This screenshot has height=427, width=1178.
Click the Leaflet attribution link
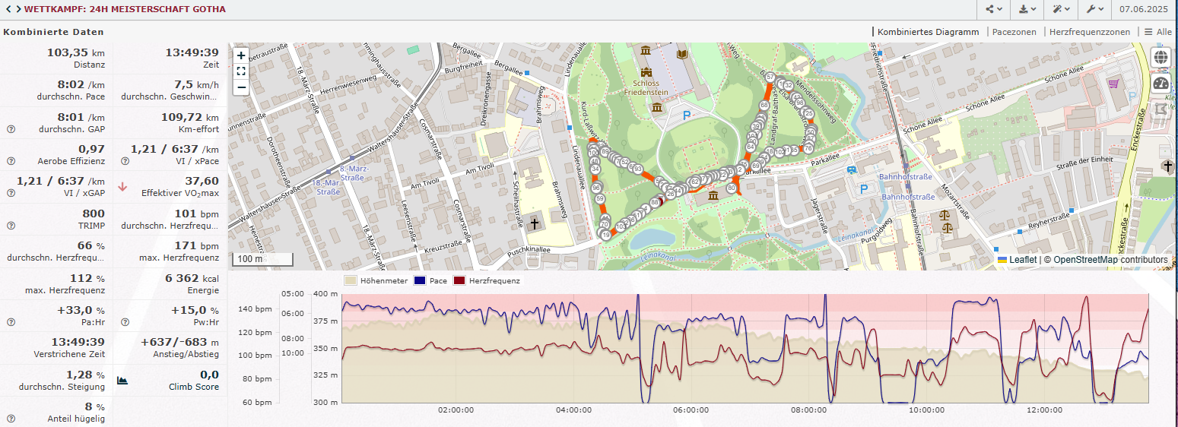[1022, 260]
